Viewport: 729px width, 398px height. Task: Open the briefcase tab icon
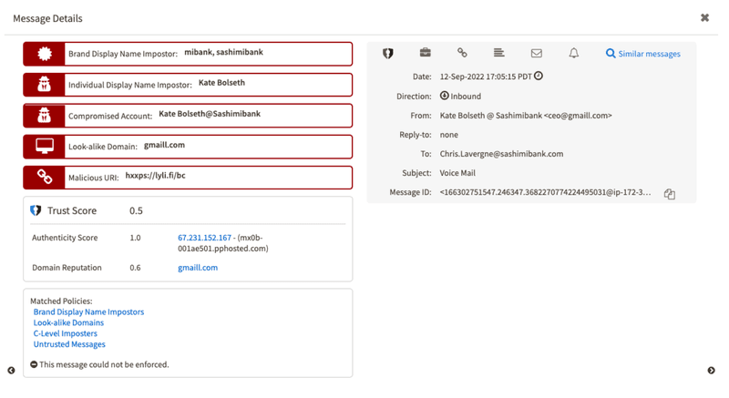tap(425, 53)
